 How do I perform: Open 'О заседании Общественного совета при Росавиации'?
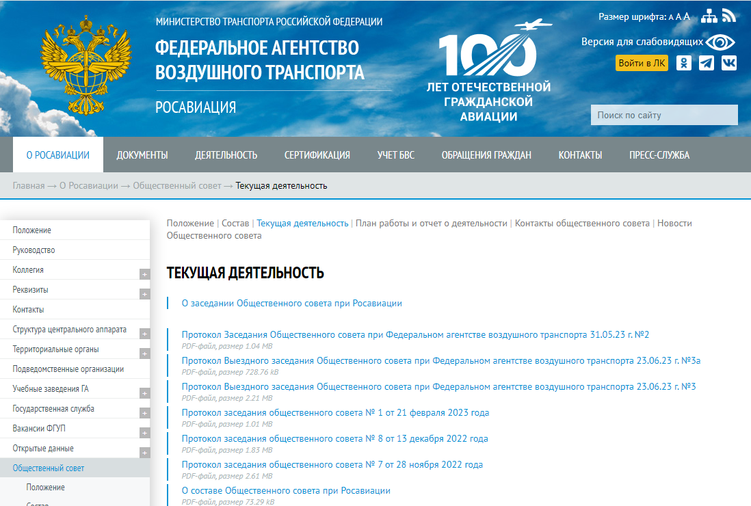coord(291,303)
